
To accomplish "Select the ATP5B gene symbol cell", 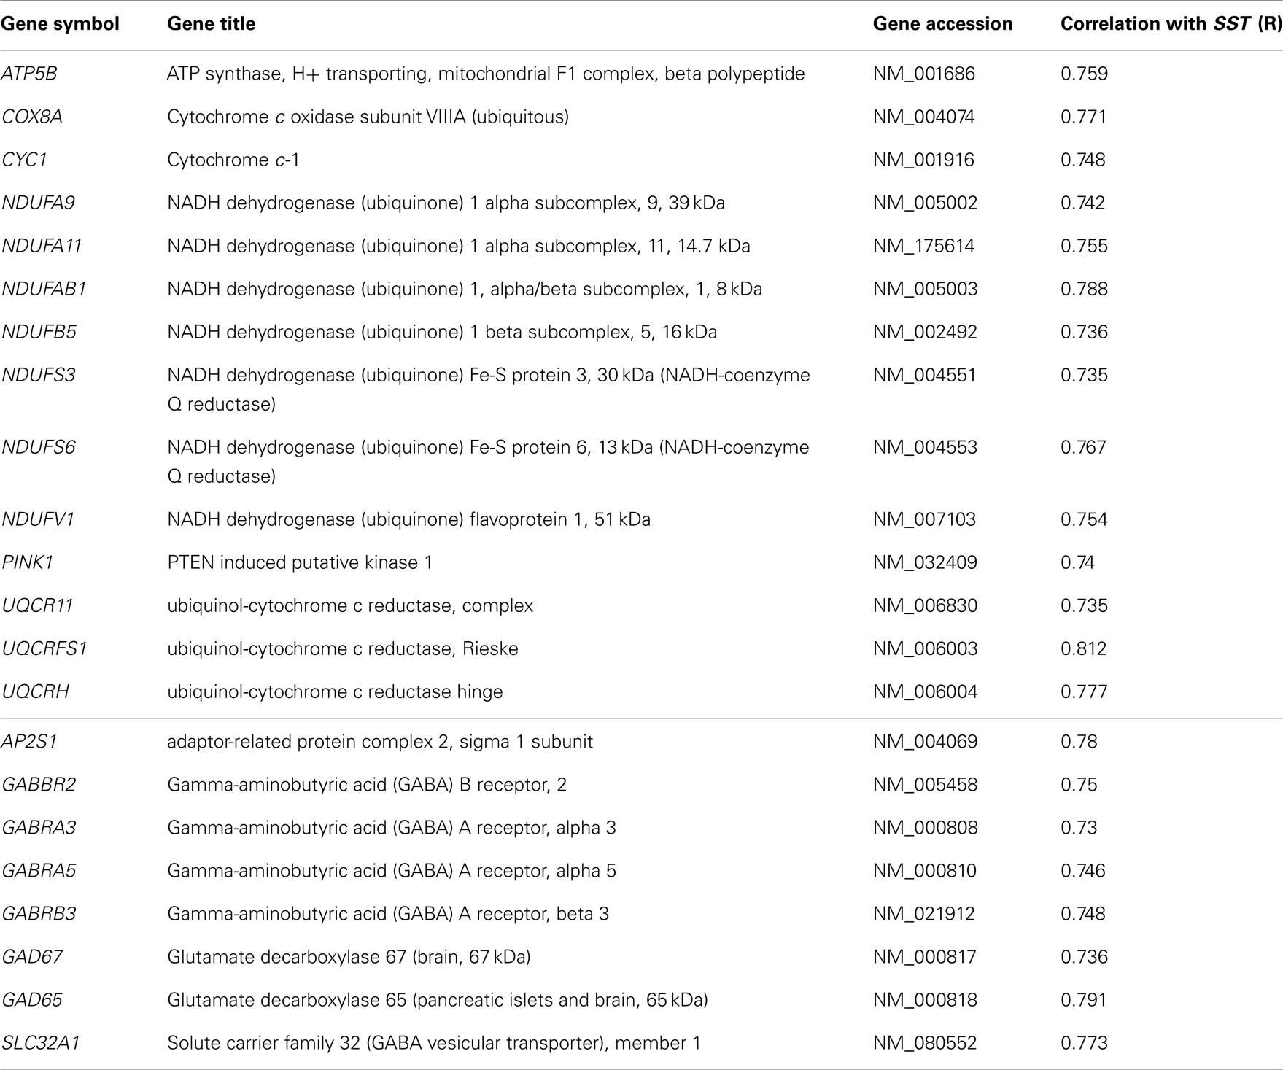I will click(x=29, y=74).
